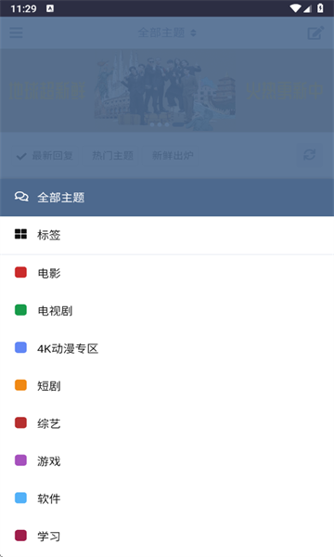The image size is (334, 557).
Task: Select the 电影 category
Action: (167, 273)
